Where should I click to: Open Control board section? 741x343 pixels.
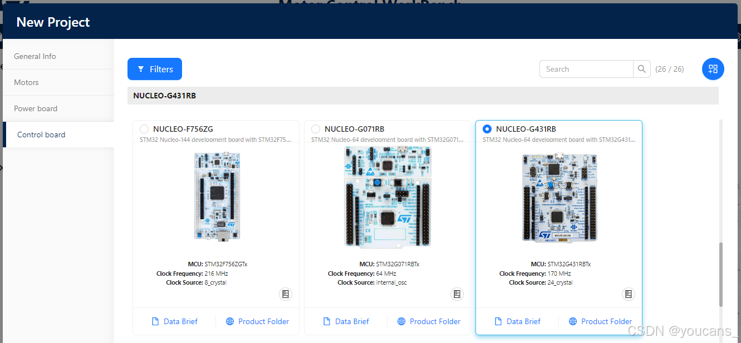click(58, 135)
